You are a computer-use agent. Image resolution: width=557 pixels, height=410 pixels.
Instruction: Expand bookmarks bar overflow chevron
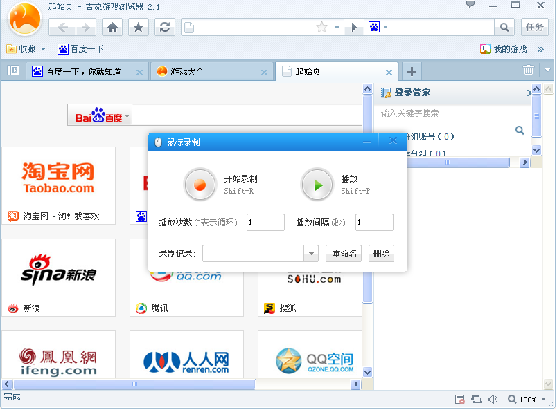[540, 49]
